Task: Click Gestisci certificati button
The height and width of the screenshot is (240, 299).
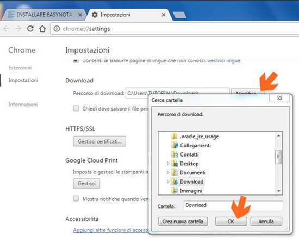Action: (x=99, y=141)
